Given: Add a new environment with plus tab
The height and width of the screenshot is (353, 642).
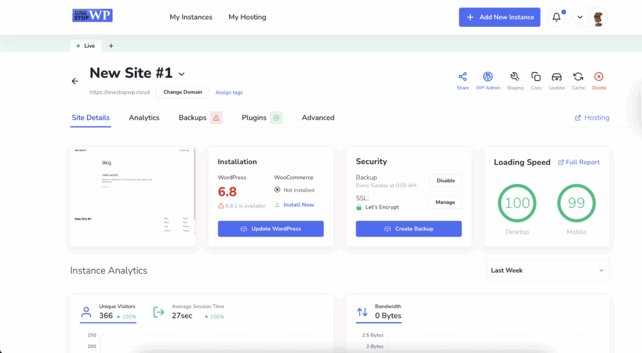Looking at the screenshot, I should [x=111, y=46].
